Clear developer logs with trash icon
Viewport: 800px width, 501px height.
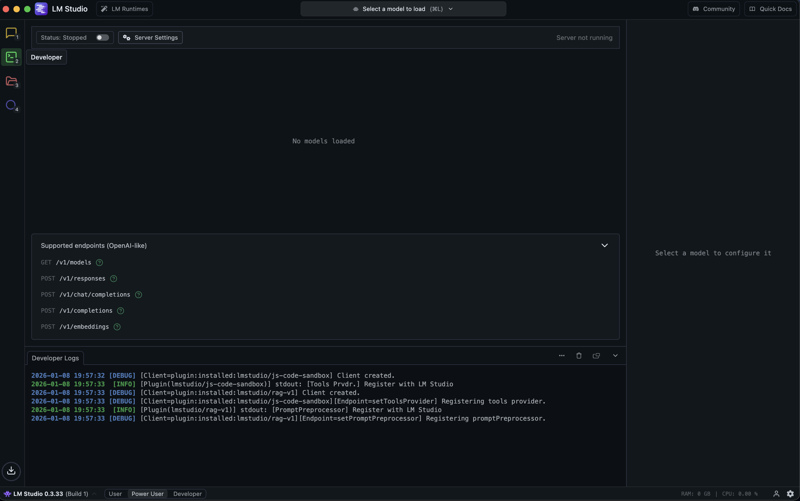coord(579,356)
